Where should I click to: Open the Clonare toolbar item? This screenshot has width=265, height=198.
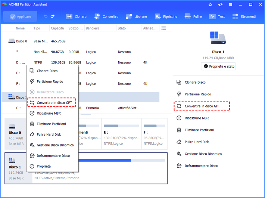(76, 17)
